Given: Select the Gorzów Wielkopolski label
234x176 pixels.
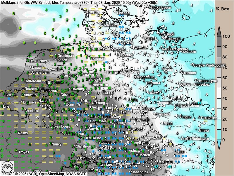Looking at the screenshot, I should coord(209,65).
